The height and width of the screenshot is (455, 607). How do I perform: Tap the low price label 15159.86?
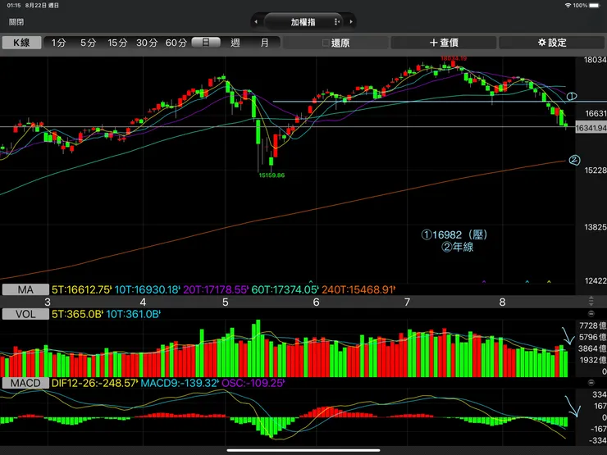(x=272, y=175)
